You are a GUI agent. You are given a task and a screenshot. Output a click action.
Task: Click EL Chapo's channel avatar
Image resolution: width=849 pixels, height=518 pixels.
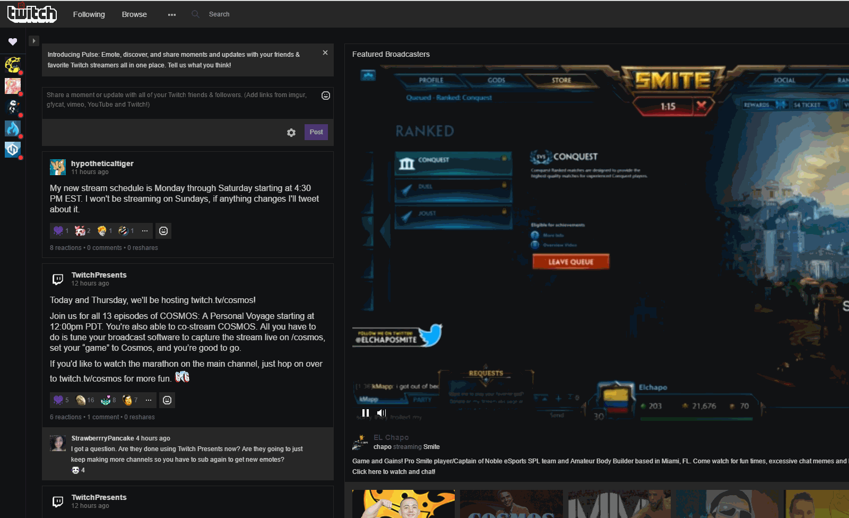coord(360,442)
